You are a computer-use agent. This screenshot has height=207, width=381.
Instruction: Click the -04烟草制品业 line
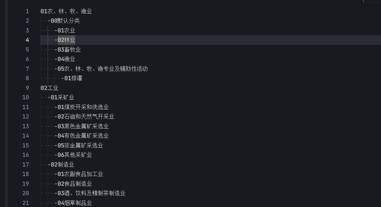click(x=73, y=203)
